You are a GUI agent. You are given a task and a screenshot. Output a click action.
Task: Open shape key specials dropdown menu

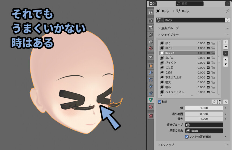(226, 53)
